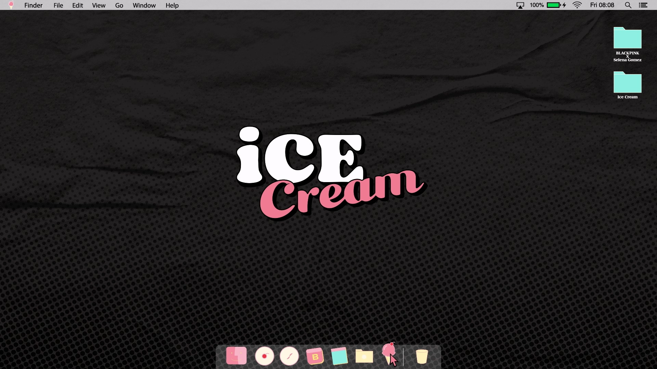This screenshot has height=369, width=657.
Task: Open the Go menu
Action: [119, 5]
